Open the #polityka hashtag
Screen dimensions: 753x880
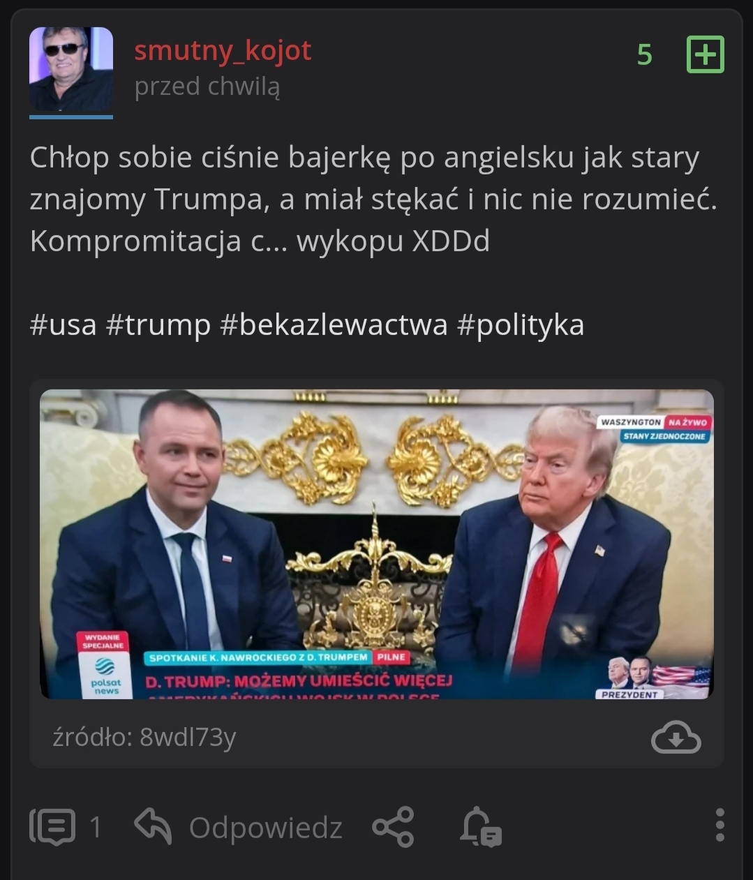[521, 325]
